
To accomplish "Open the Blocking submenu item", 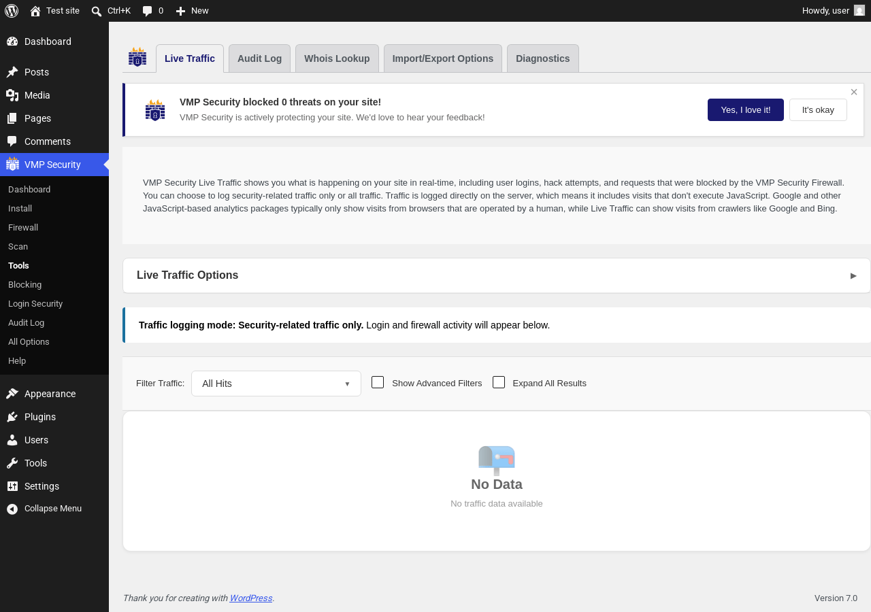I will coord(24,284).
